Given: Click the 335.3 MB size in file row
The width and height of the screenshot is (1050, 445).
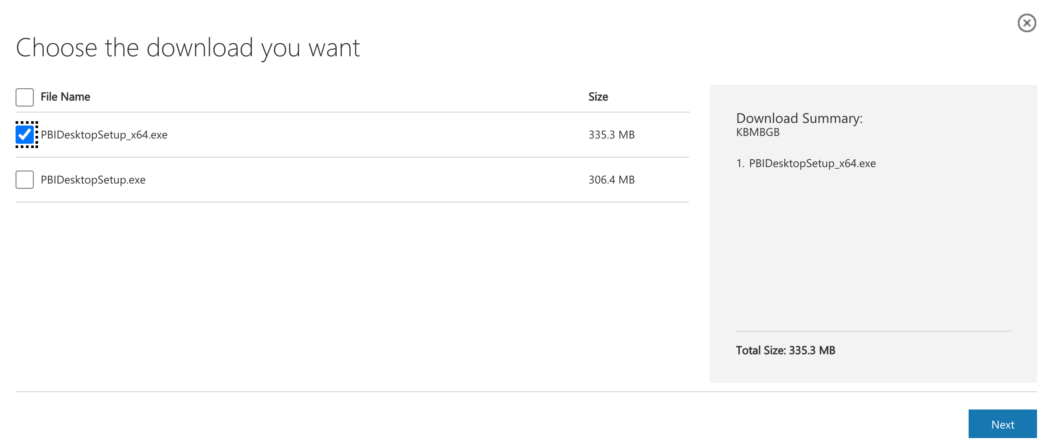Looking at the screenshot, I should 612,135.
